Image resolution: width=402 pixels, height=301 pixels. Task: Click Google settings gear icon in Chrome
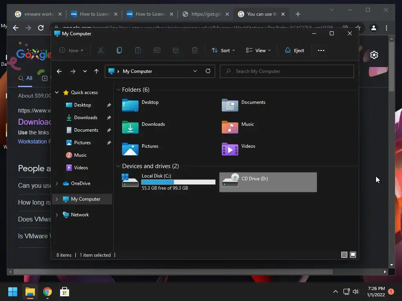pos(374,55)
